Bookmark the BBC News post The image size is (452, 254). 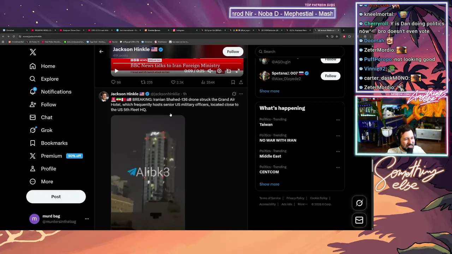tap(233, 82)
